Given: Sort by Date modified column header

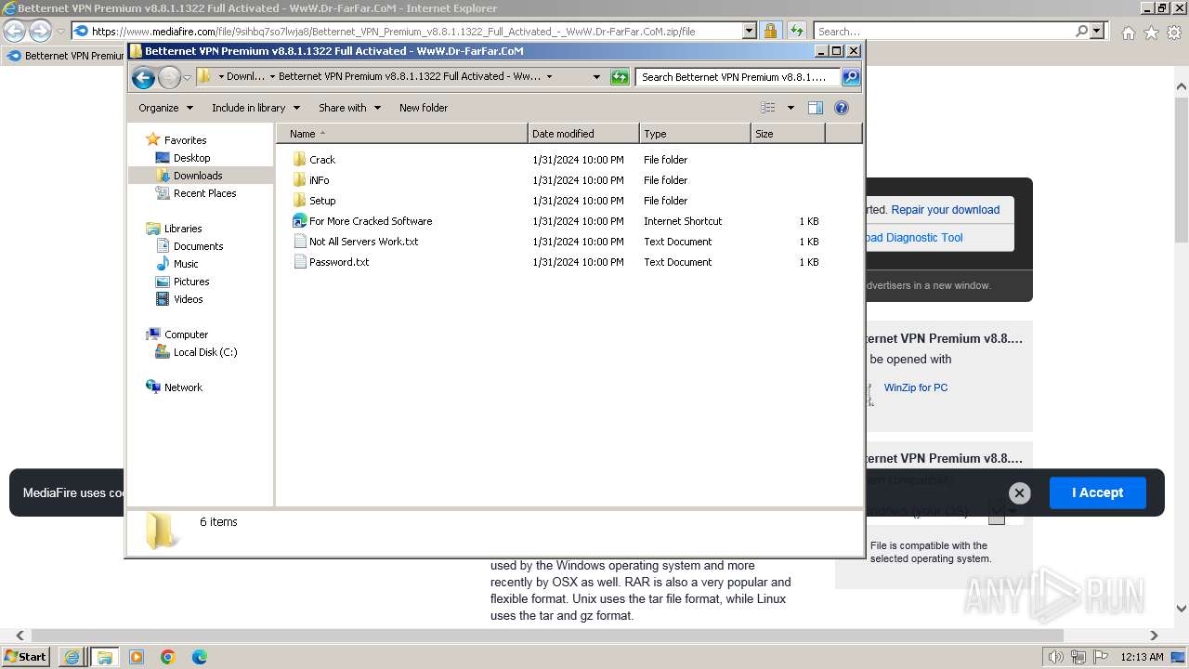Looking at the screenshot, I should (x=583, y=134).
